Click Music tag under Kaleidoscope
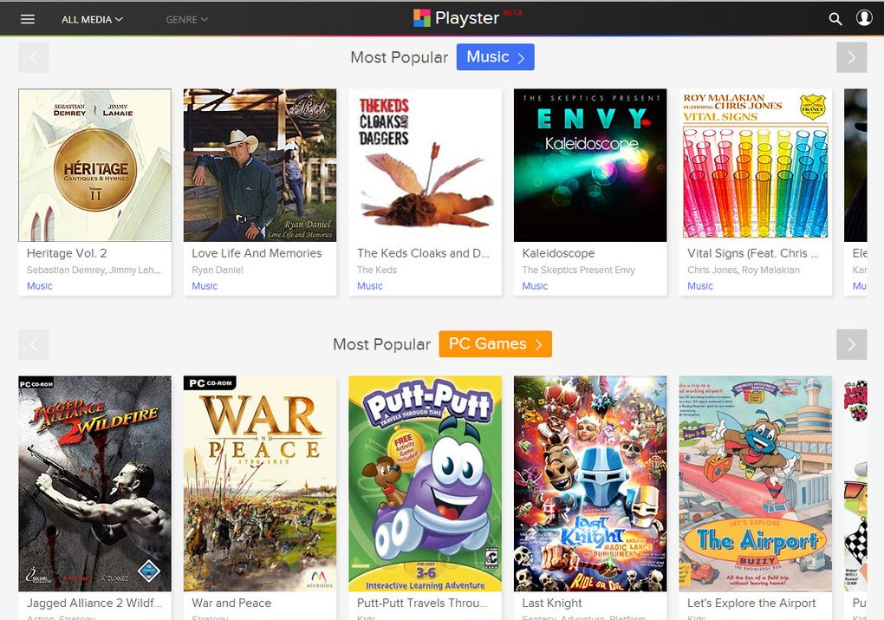Screen dimensions: 884x620 (x=535, y=286)
